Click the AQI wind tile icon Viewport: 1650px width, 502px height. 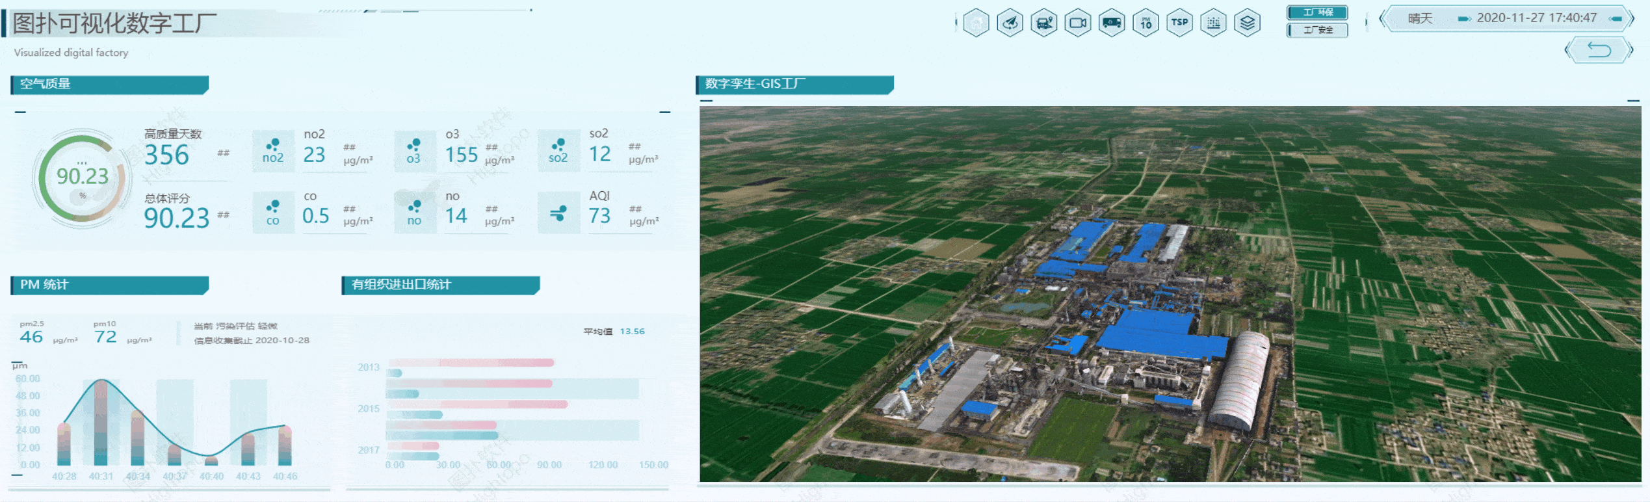point(558,213)
